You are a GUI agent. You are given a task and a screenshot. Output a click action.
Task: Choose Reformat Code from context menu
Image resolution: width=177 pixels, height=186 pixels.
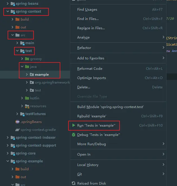[90, 69]
